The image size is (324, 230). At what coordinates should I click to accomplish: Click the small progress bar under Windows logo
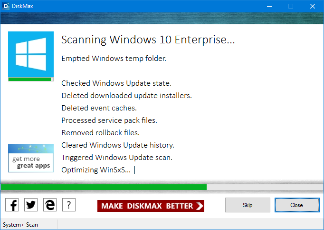point(31,80)
